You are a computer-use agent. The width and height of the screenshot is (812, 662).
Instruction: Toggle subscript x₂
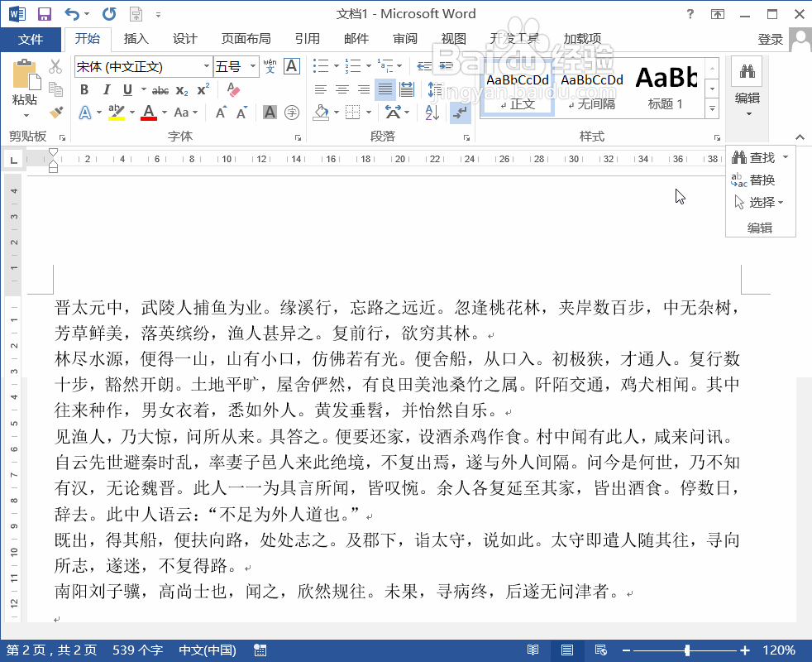(182, 91)
